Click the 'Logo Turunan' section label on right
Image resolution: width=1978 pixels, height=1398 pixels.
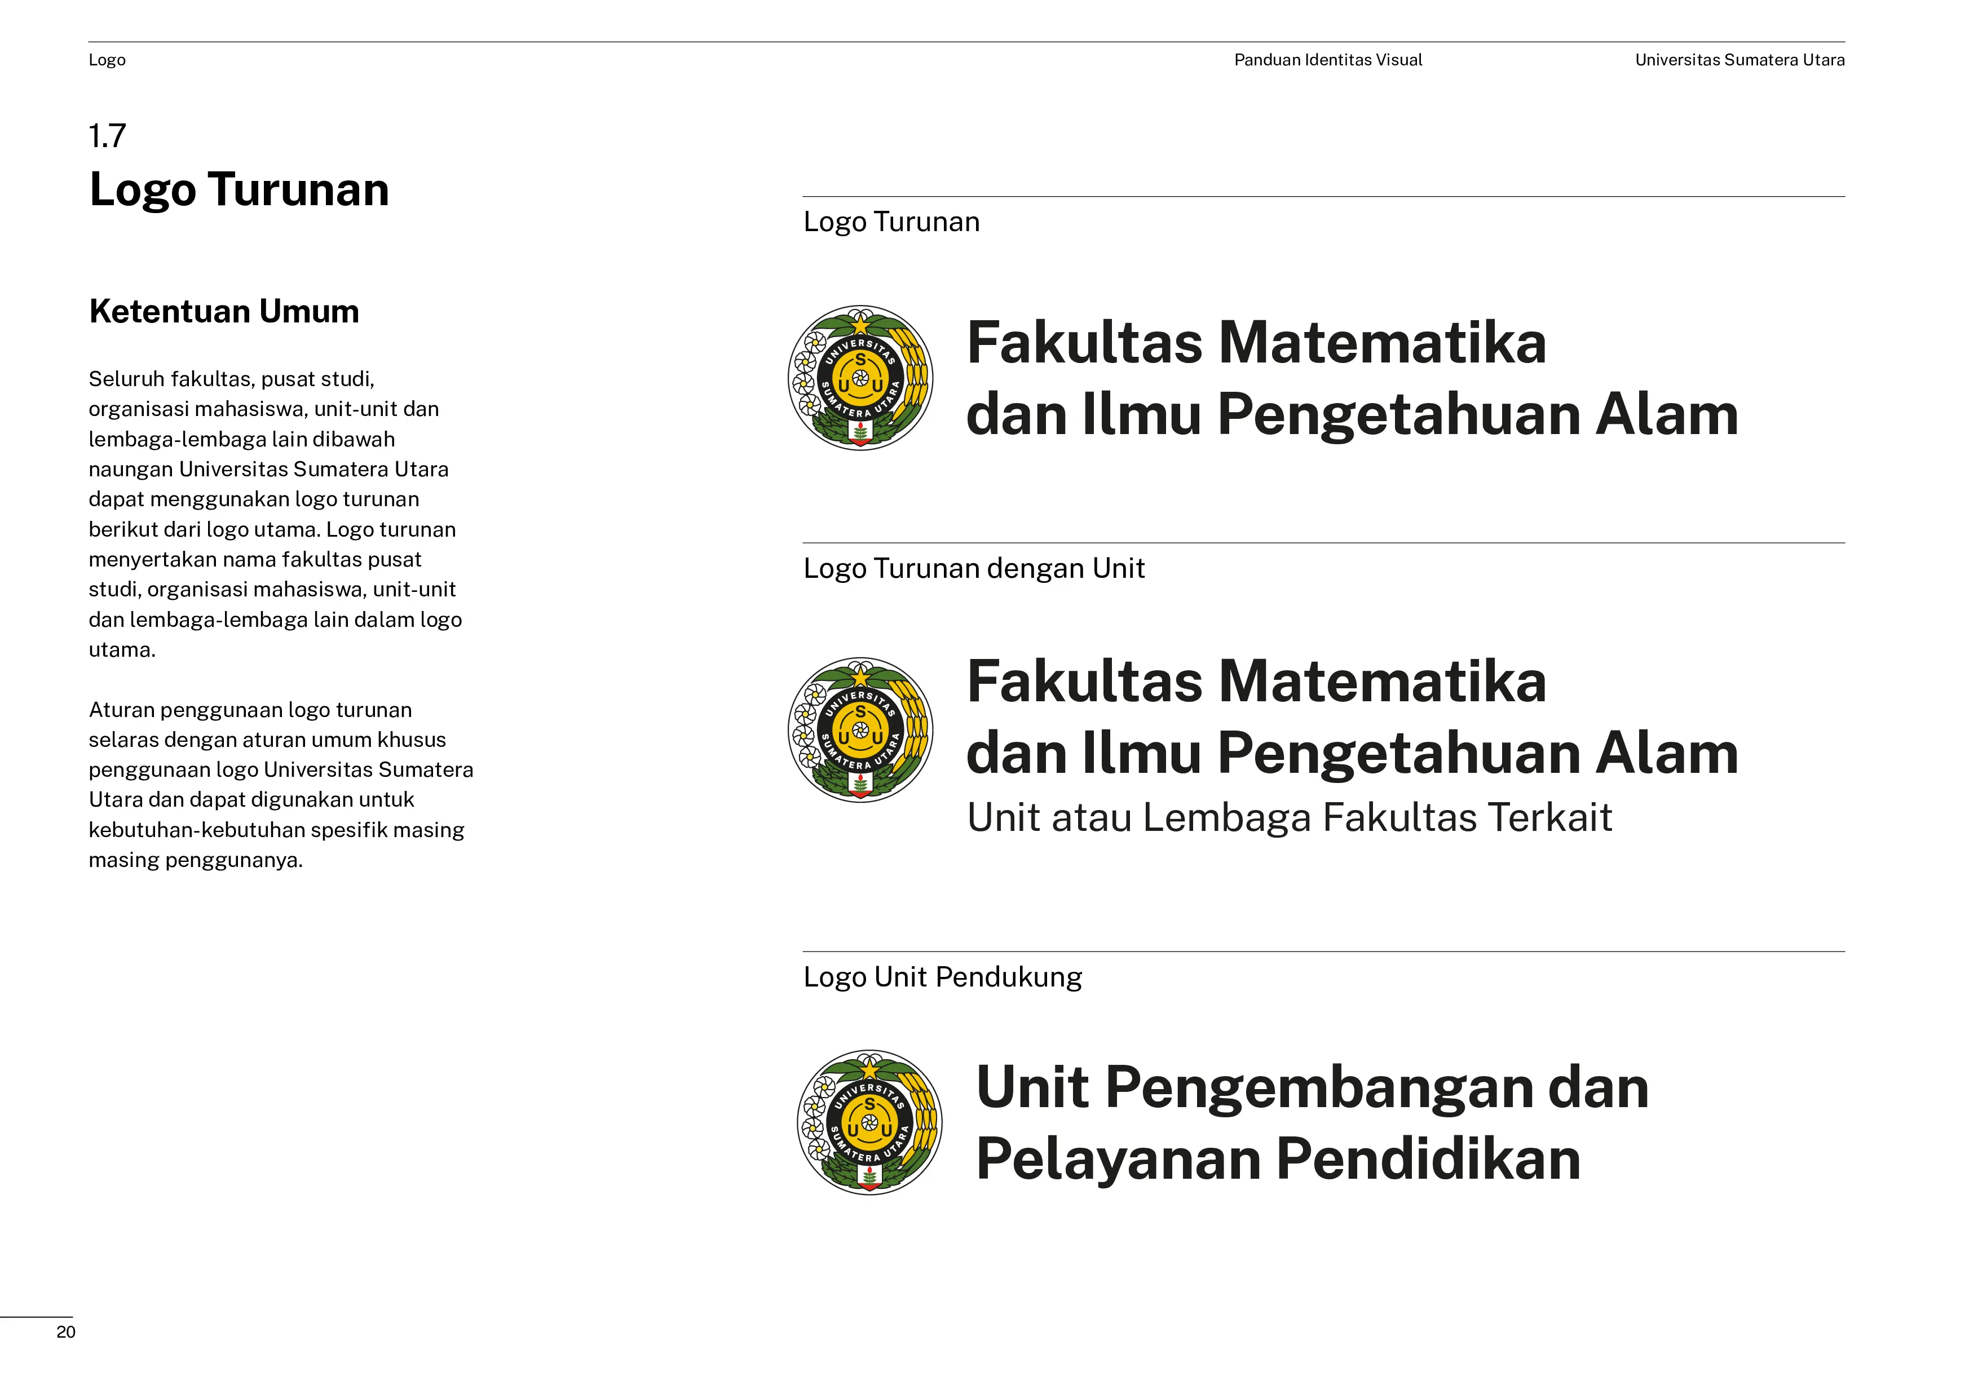(x=891, y=222)
